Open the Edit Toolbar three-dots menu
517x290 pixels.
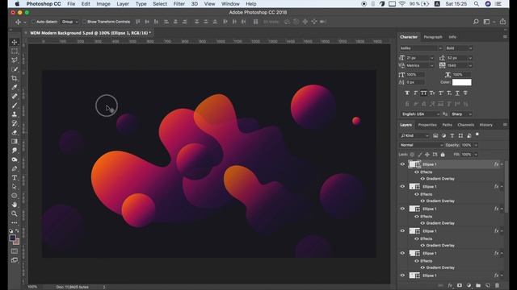tap(15, 222)
